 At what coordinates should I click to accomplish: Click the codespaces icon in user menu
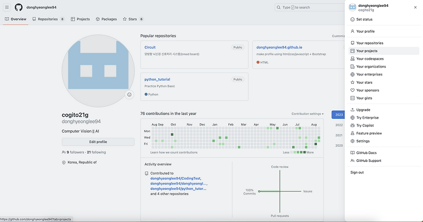(x=352, y=59)
